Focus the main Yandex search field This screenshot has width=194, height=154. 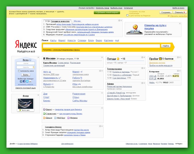[101, 46]
